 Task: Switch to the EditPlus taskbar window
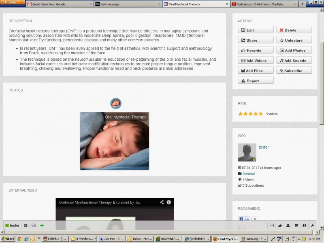click(x=55, y=239)
